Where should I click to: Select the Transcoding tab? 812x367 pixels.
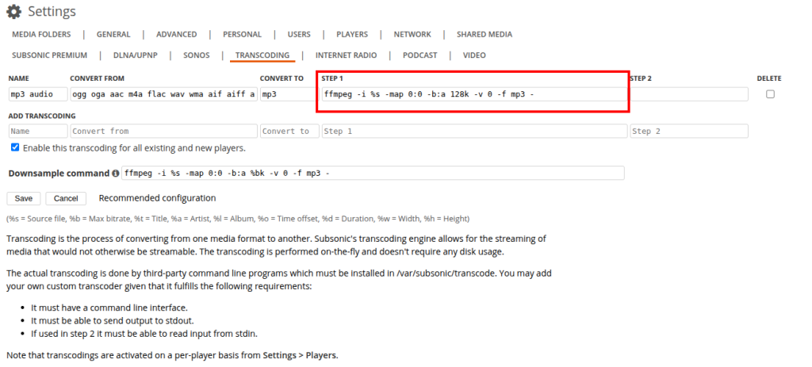tap(262, 55)
